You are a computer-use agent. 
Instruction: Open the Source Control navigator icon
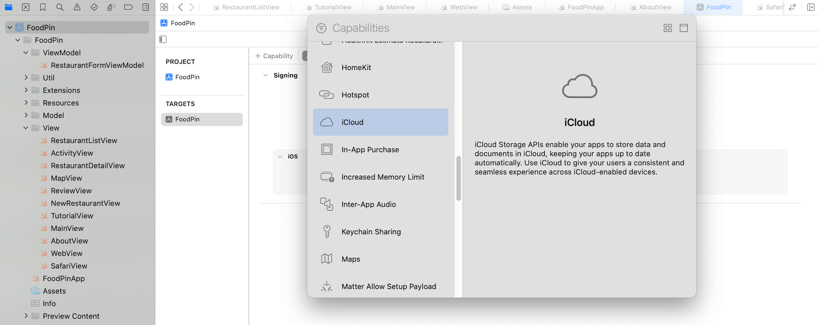26,7
